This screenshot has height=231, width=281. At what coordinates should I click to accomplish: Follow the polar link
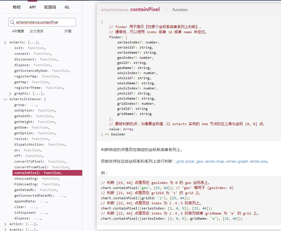point(190,161)
